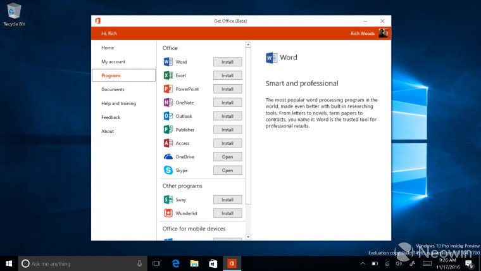This screenshot has height=271, width=481.
Task: Select the PowerPoint icon
Action: 168,89
